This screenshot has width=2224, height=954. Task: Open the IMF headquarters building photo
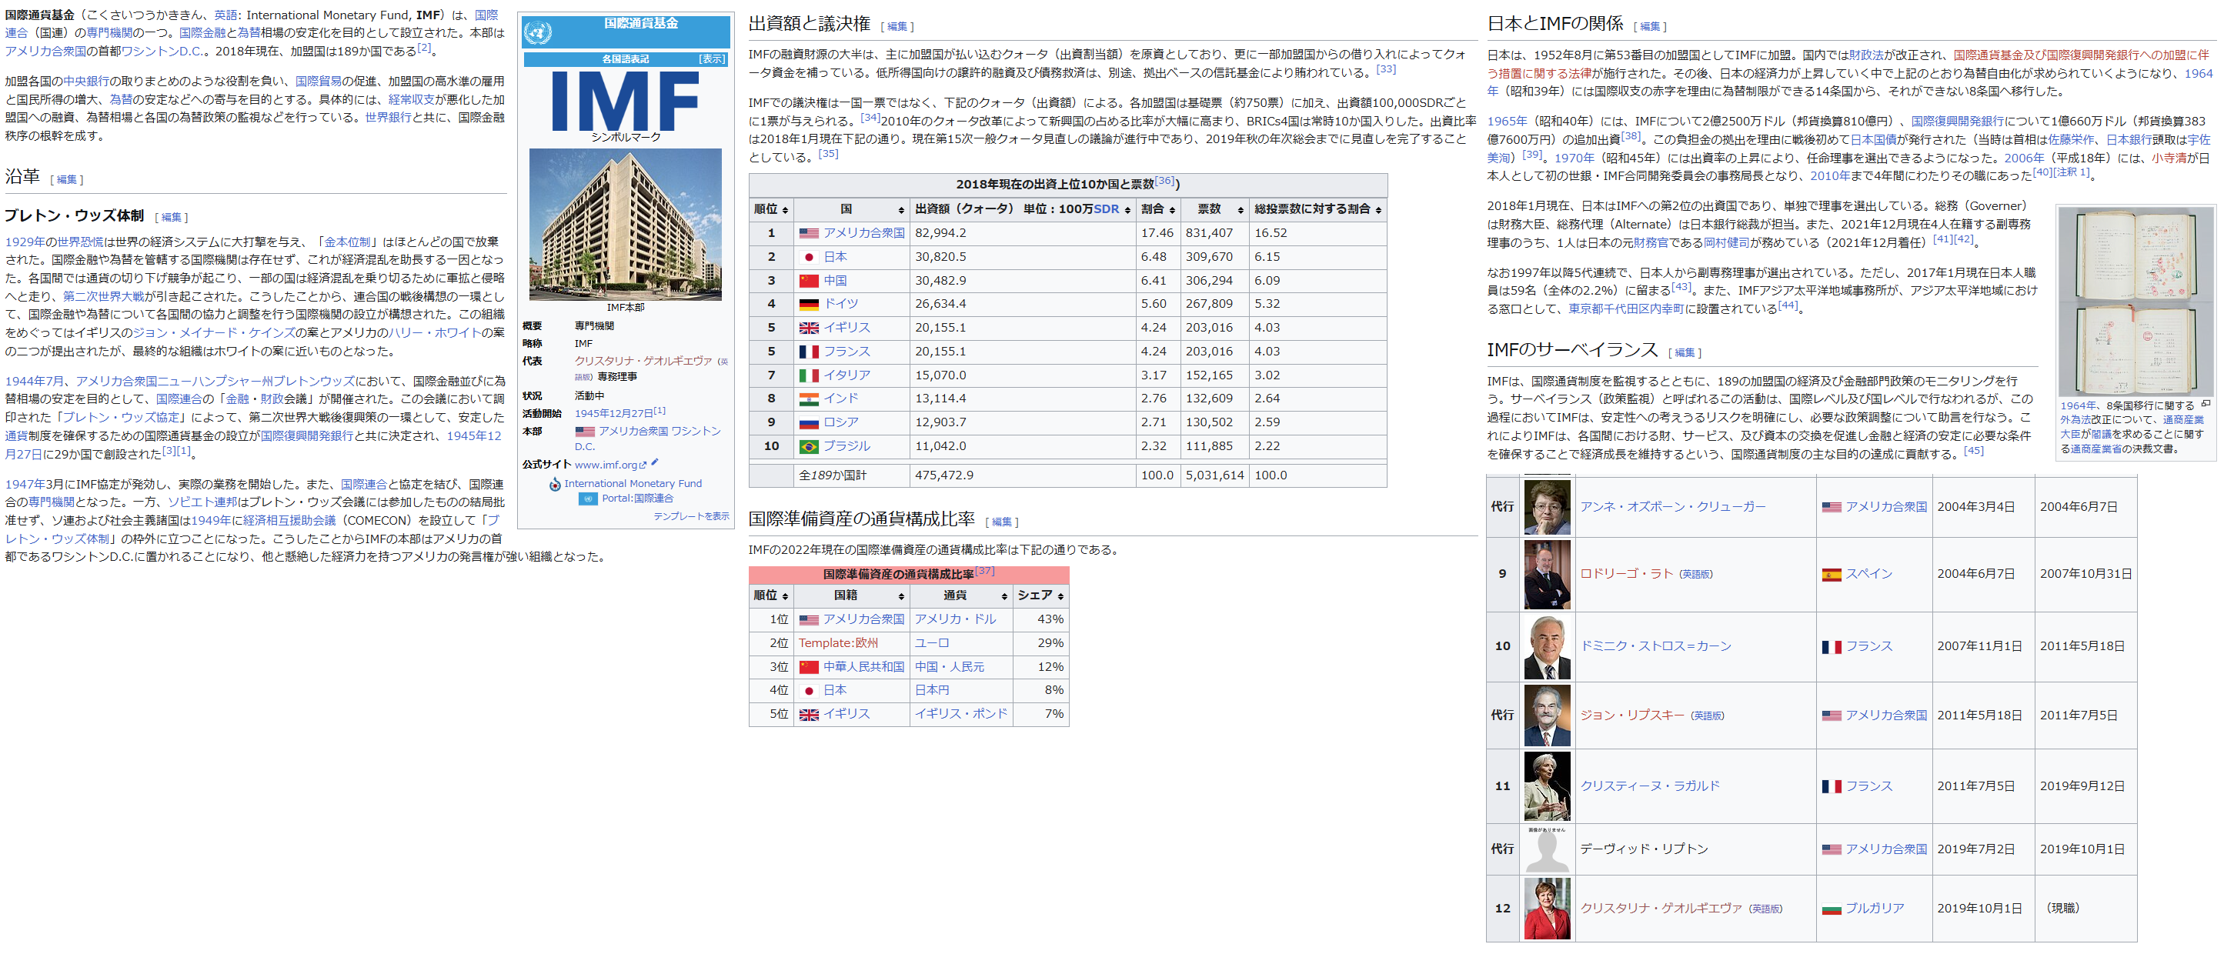(625, 225)
